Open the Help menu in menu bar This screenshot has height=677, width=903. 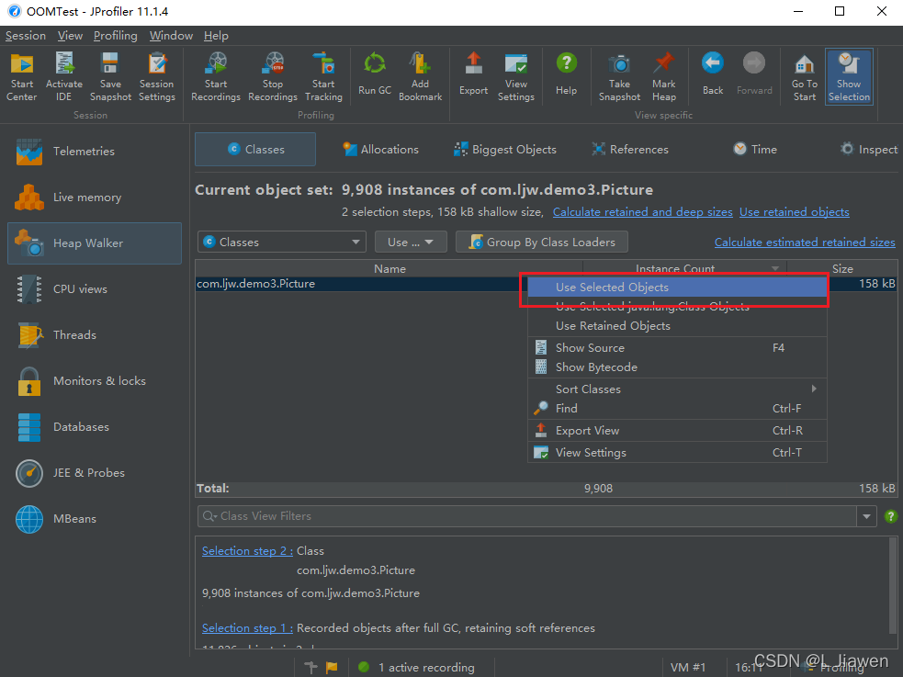[x=216, y=36]
